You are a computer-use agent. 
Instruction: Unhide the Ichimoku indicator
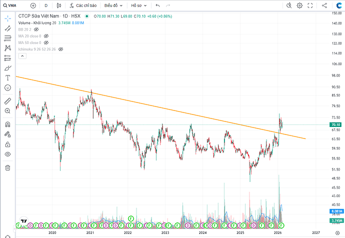(x=60, y=49)
